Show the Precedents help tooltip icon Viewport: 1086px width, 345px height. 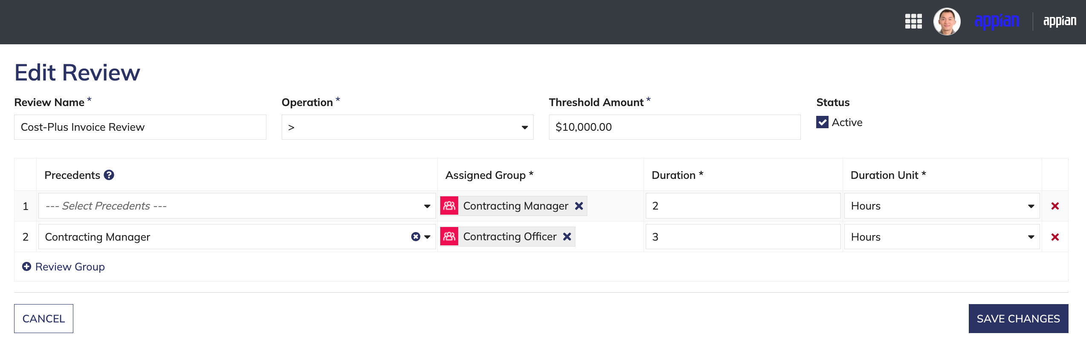coord(109,175)
